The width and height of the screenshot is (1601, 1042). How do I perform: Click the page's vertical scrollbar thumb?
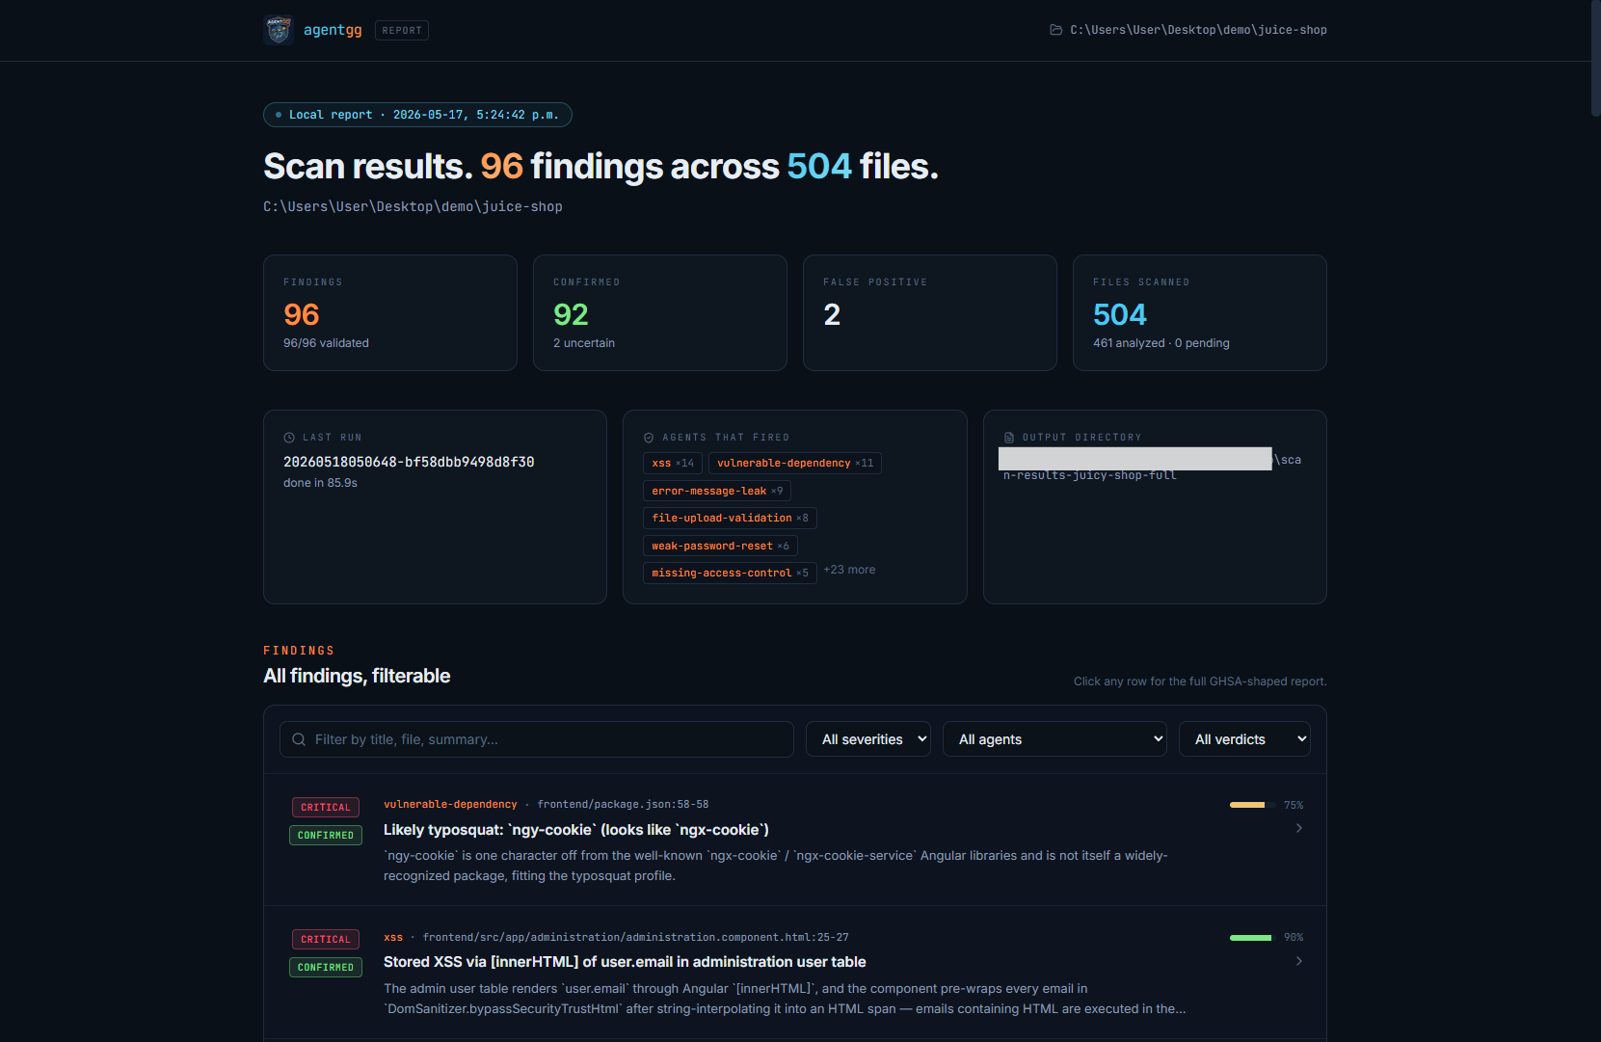click(x=1596, y=58)
